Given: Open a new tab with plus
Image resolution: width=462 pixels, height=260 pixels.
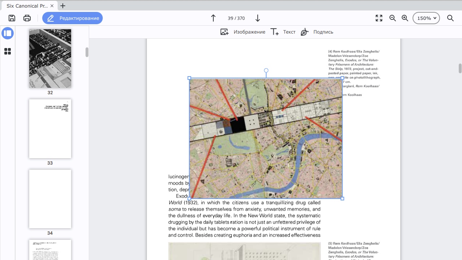Looking at the screenshot, I should tap(63, 6).
